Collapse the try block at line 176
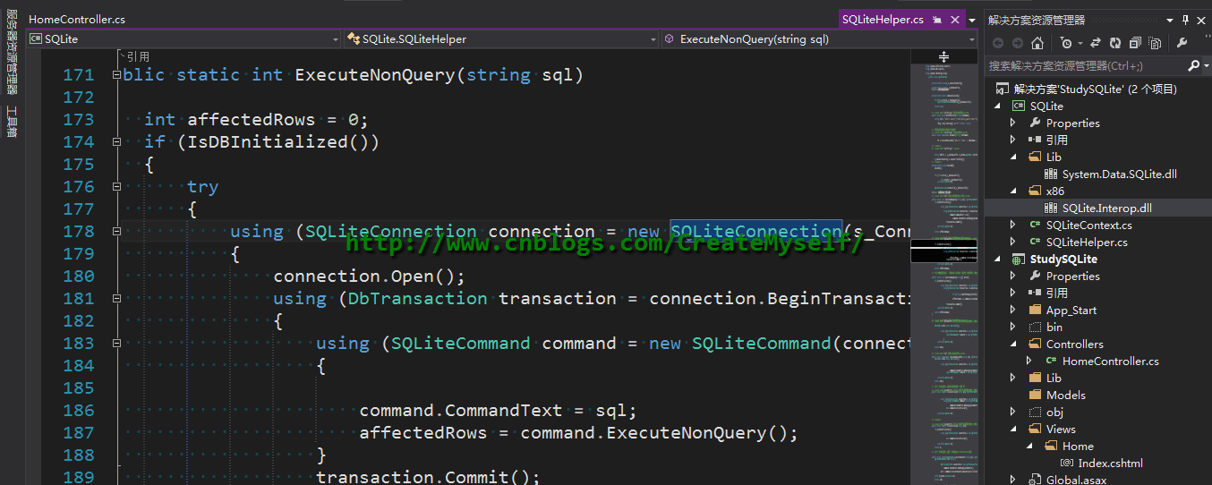Screen dimensions: 1212x485 coord(116,186)
